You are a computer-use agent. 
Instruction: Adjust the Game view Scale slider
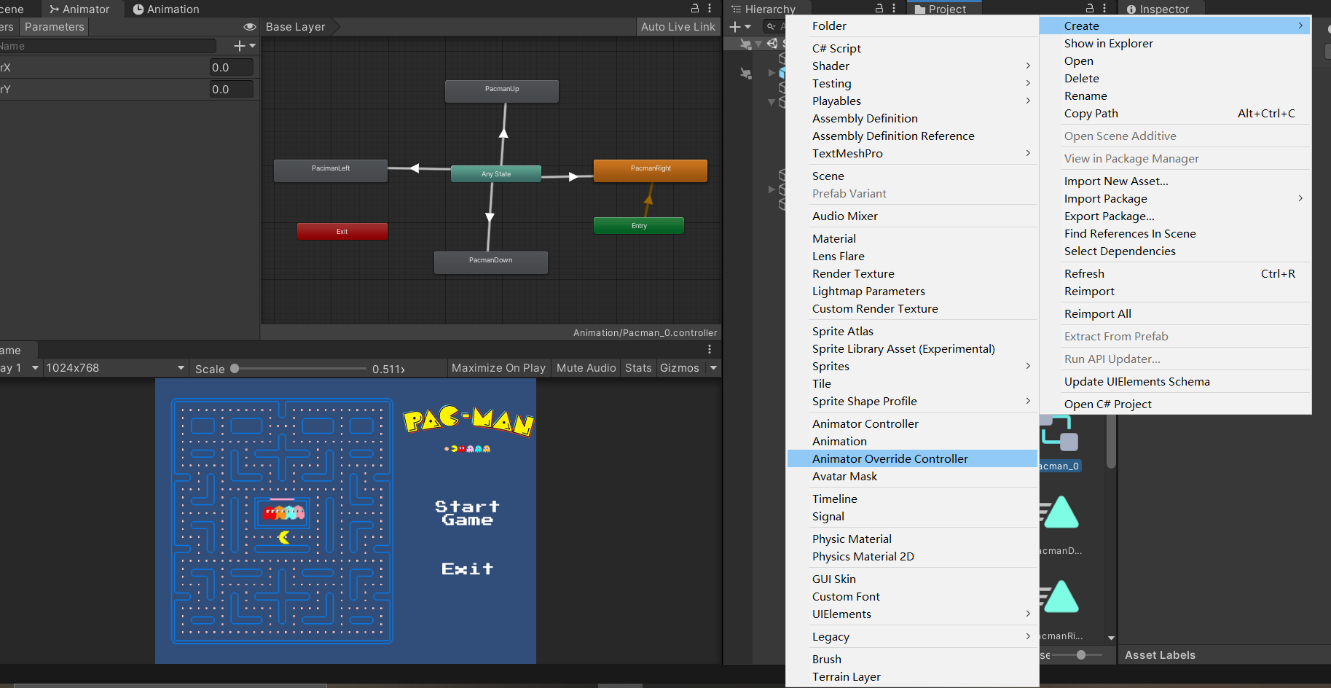(299, 369)
